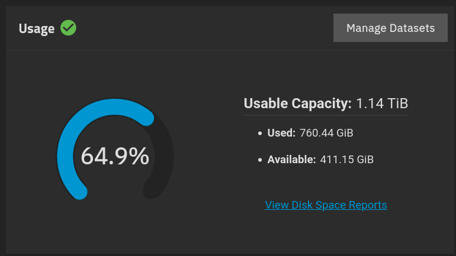
Task: Select the 1.14 TiB capacity value
Action: (x=382, y=104)
